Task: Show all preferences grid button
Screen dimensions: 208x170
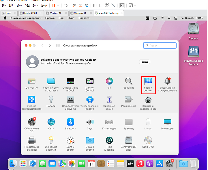Action: pyautogui.click(x=58, y=45)
